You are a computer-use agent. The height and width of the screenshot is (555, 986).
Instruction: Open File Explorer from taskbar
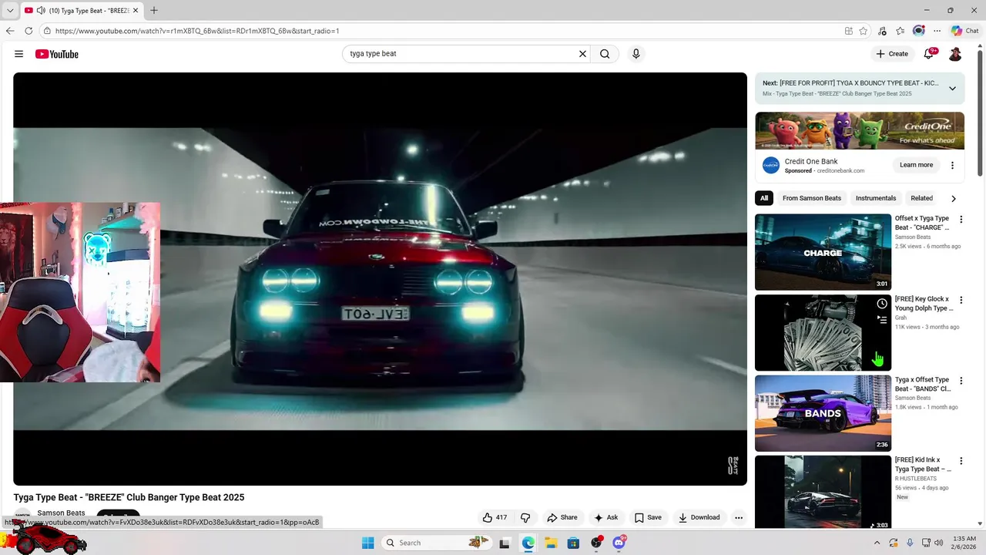(551, 543)
